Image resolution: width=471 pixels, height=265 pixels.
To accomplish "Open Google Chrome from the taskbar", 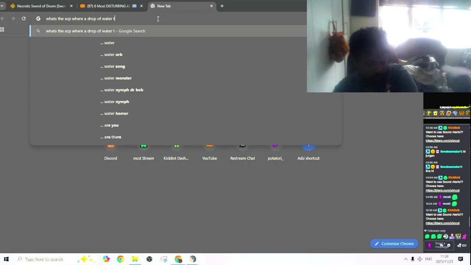I will click(x=120, y=259).
